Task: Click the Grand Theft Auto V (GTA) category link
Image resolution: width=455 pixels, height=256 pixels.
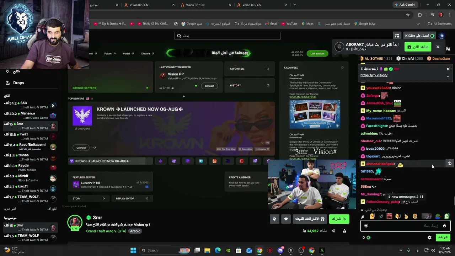Action: [106, 231]
